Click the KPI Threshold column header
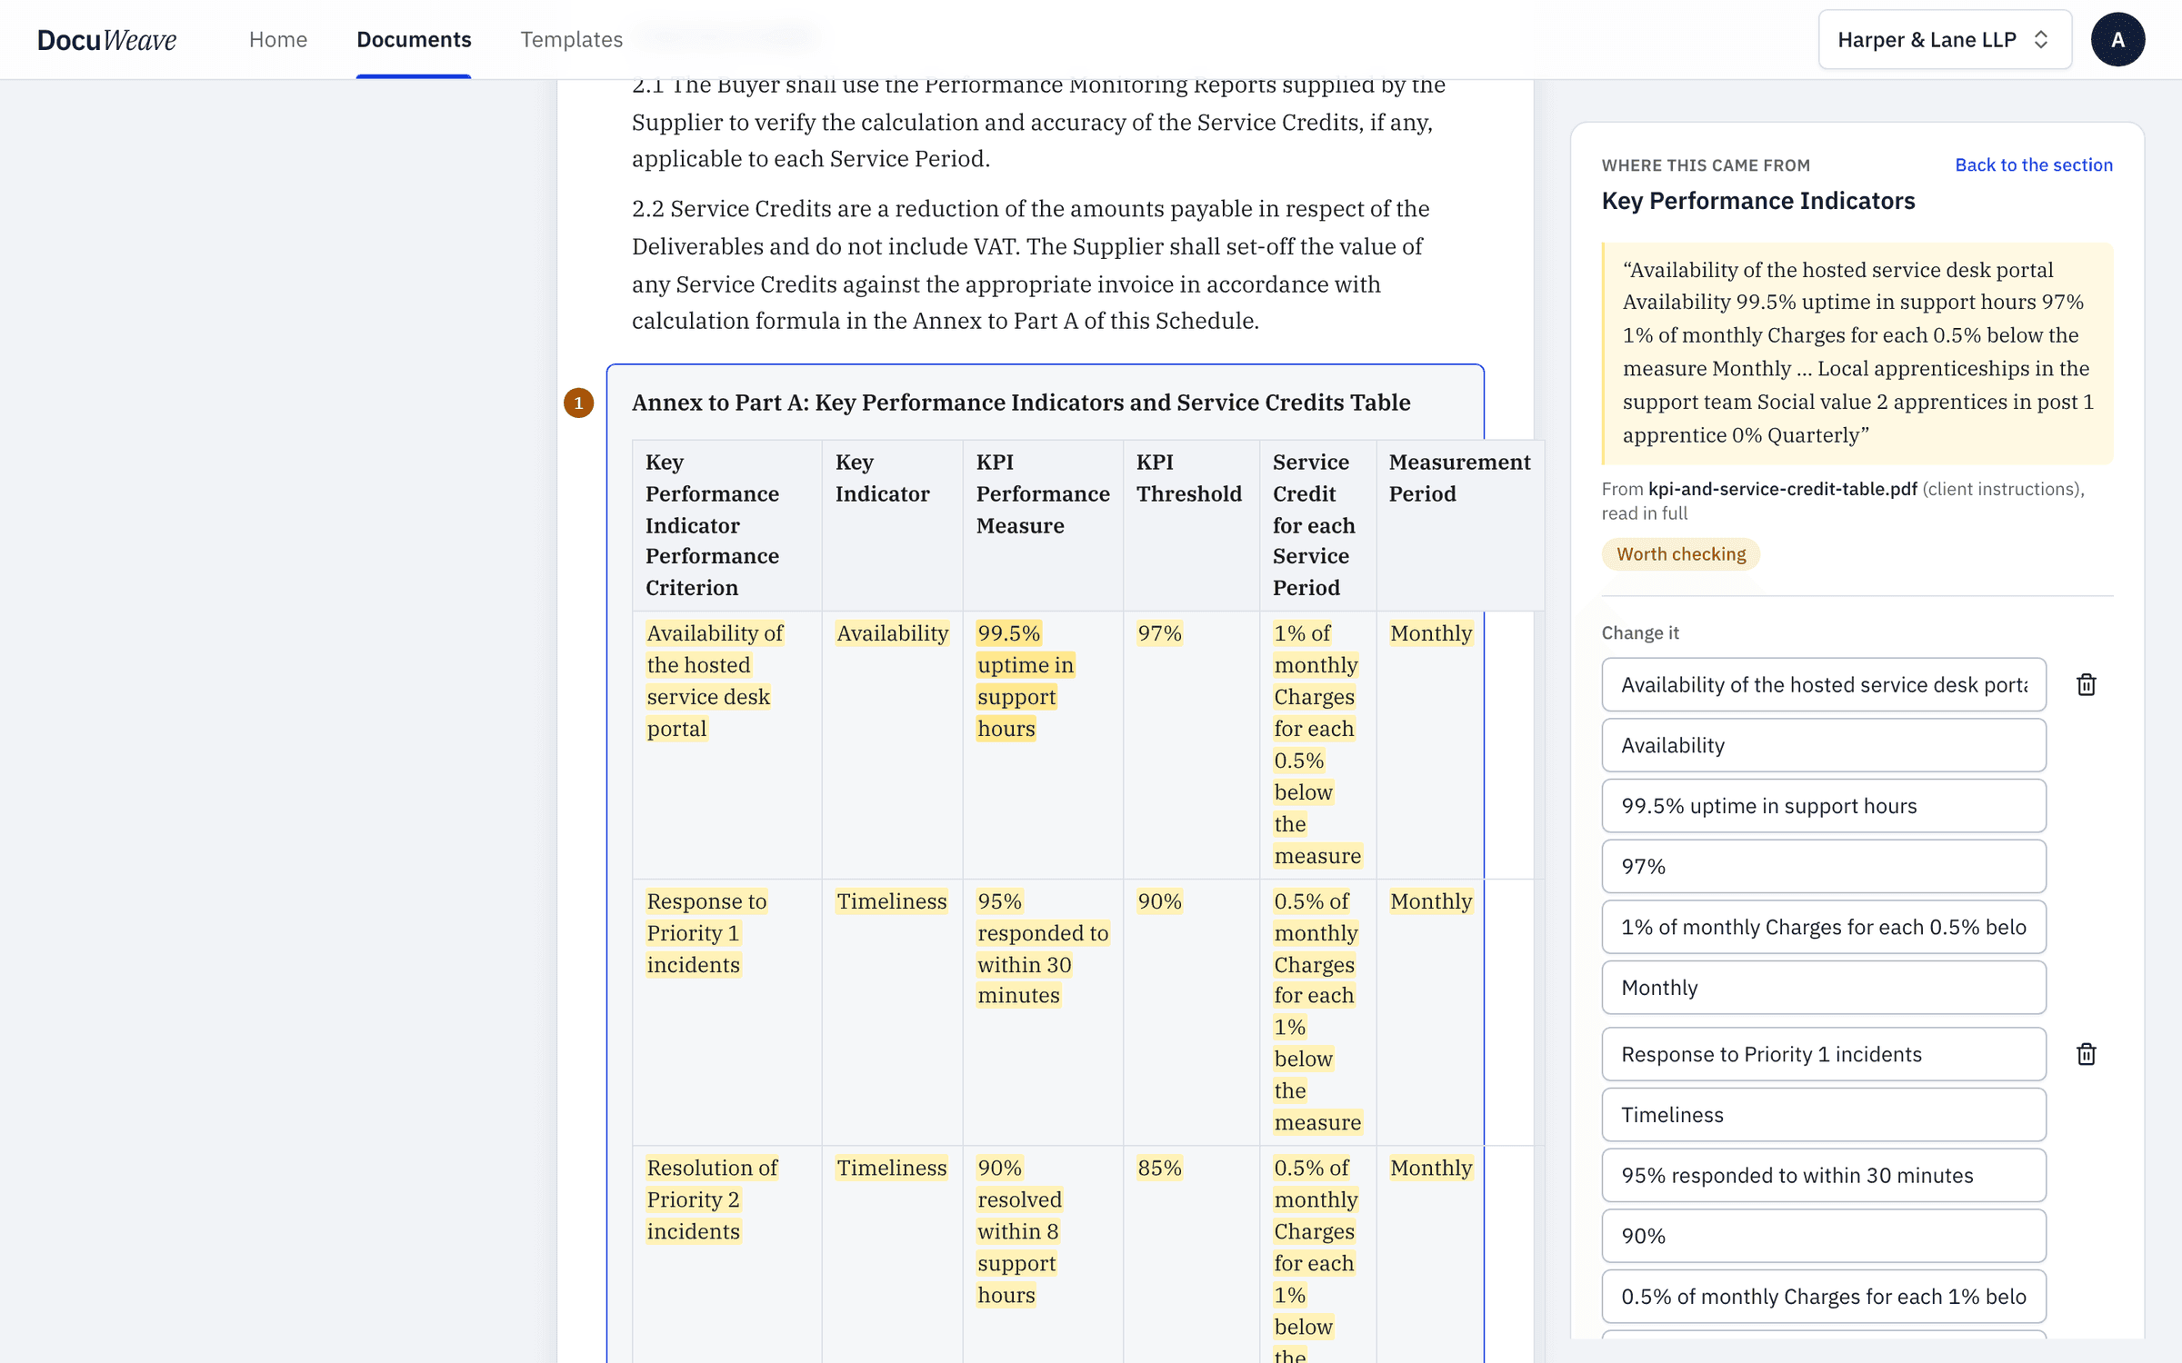Image resolution: width=2182 pixels, height=1363 pixels. click(1191, 525)
